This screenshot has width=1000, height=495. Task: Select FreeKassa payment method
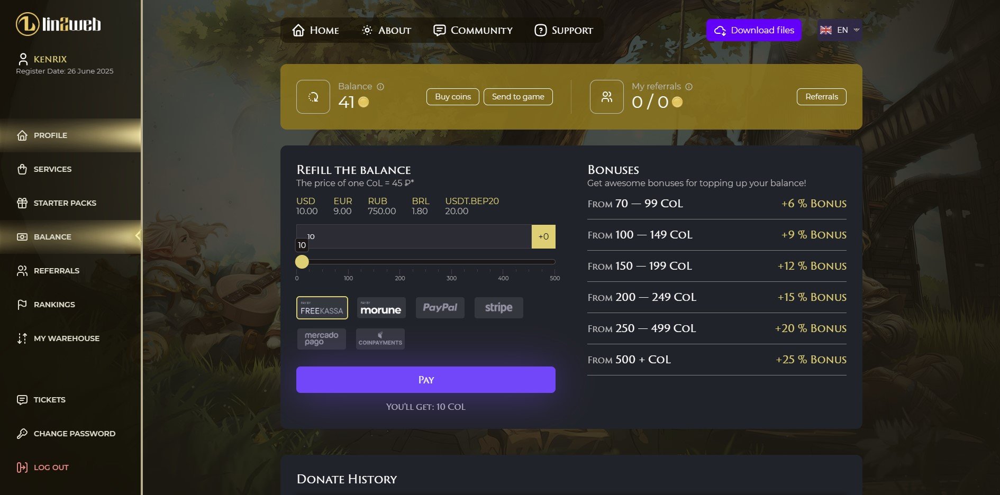322,308
